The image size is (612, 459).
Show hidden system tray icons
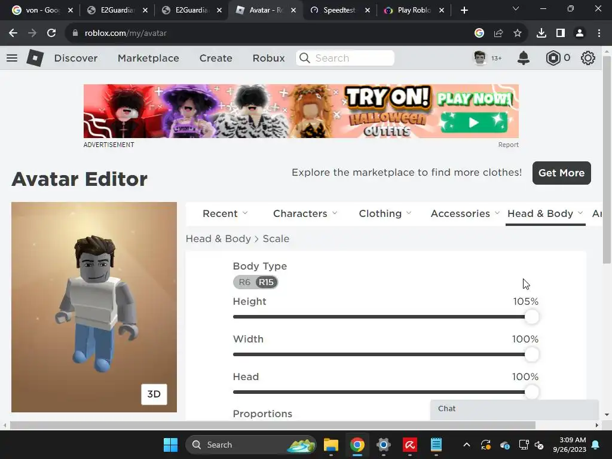[x=466, y=445]
